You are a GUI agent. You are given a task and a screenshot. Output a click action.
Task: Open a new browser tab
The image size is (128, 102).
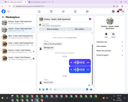53,2
